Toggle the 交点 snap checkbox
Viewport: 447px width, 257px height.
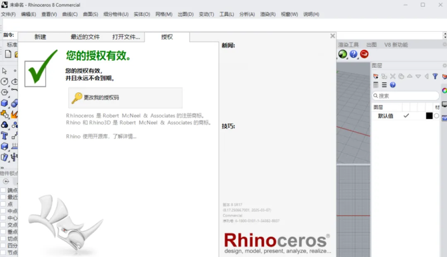[x=3, y=225]
